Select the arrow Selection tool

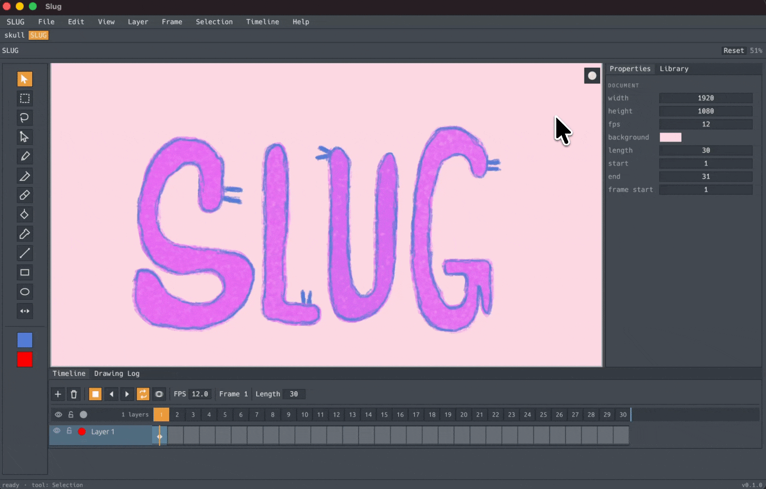(24, 79)
